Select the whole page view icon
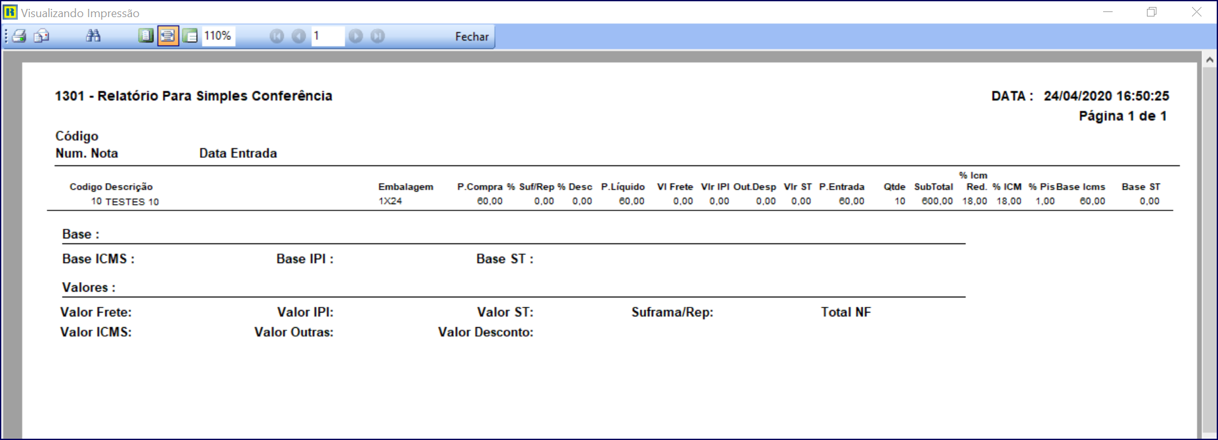 [x=146, y=36]
